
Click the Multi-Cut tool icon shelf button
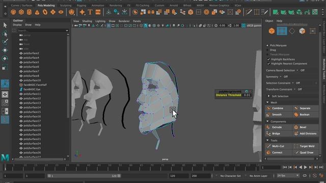click(249, 12)
